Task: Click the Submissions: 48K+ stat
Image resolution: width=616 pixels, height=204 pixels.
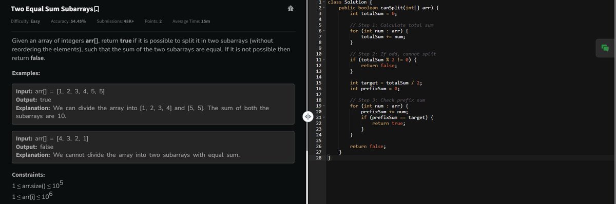Action: tap(115, 21)
